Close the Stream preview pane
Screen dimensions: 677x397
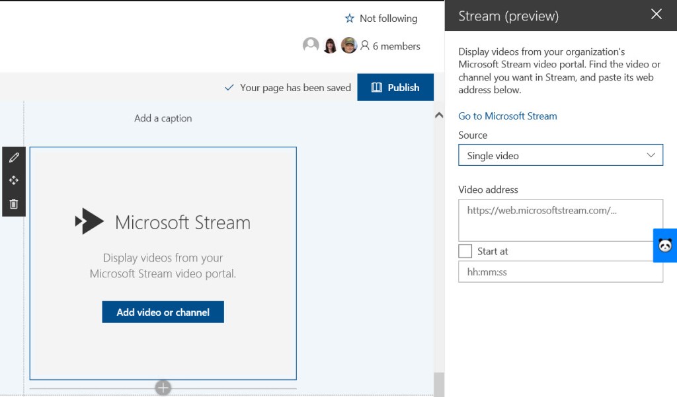pos(657,15)
